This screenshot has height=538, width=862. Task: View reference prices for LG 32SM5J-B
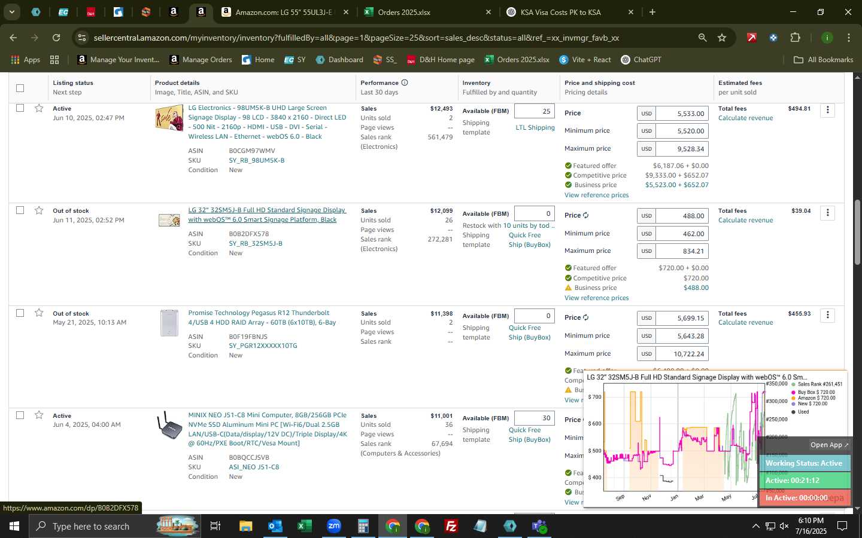(x=596, y=298)
